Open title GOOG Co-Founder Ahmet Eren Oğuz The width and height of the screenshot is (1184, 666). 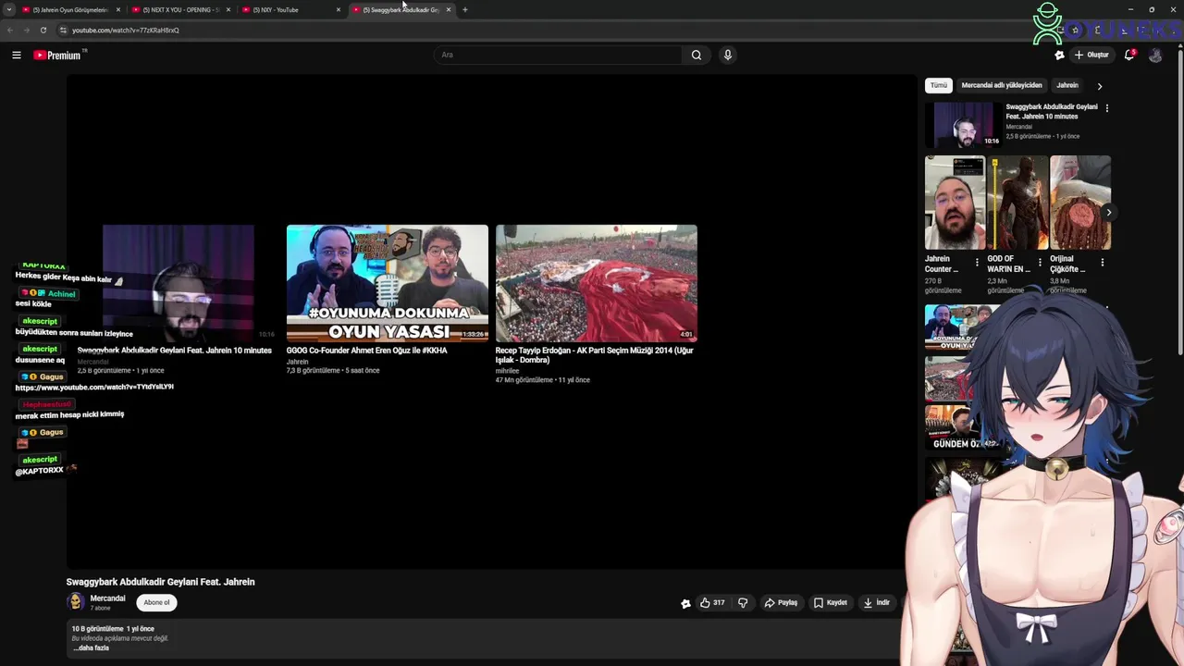(367, 351)
